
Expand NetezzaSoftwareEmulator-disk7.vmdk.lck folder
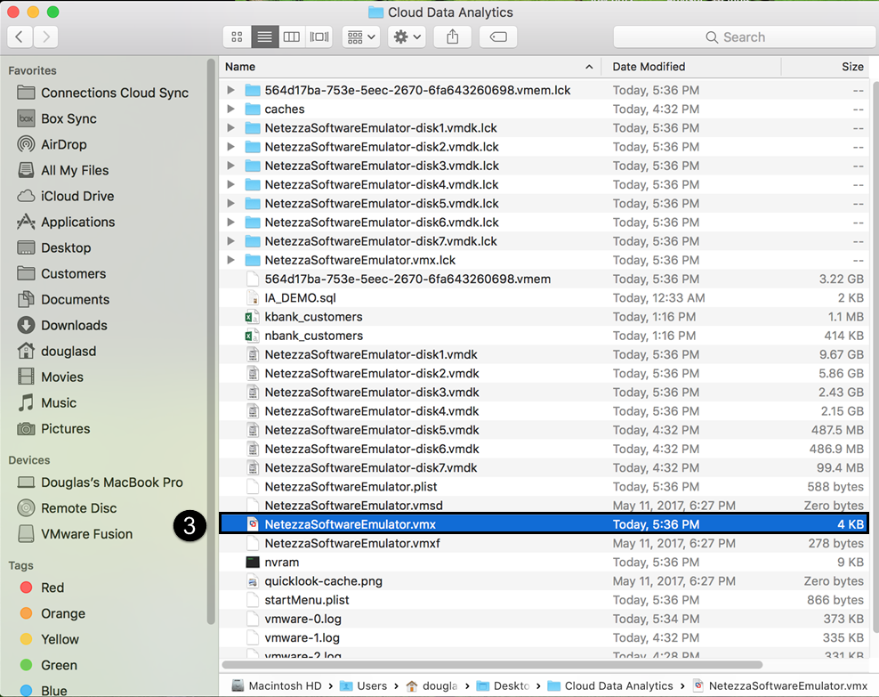(230, 241)
